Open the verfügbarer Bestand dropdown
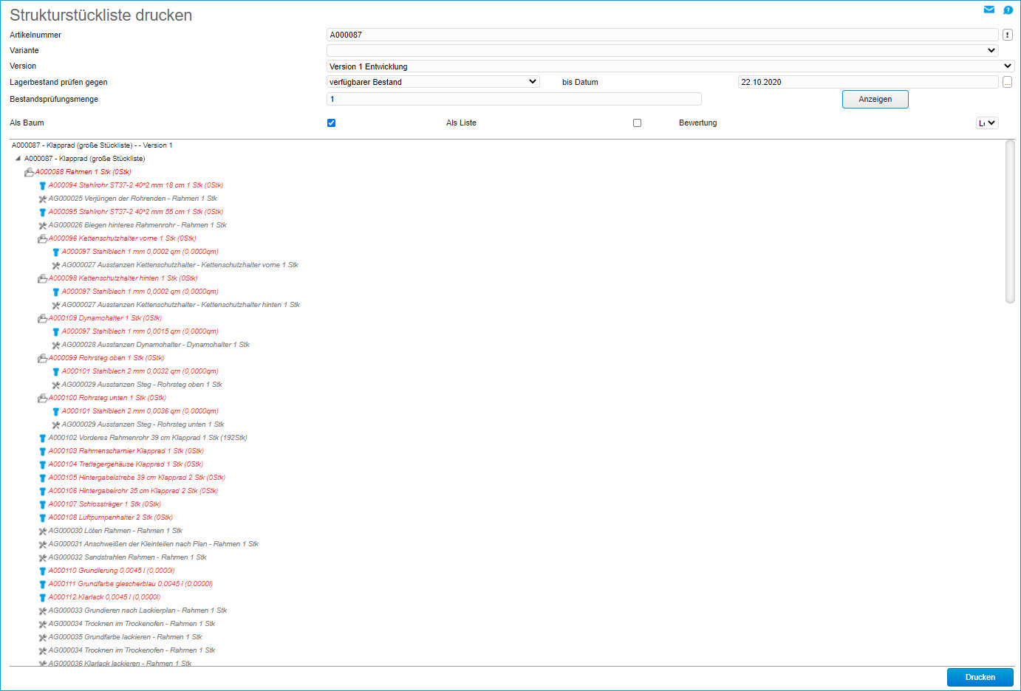 pos(433,82)
